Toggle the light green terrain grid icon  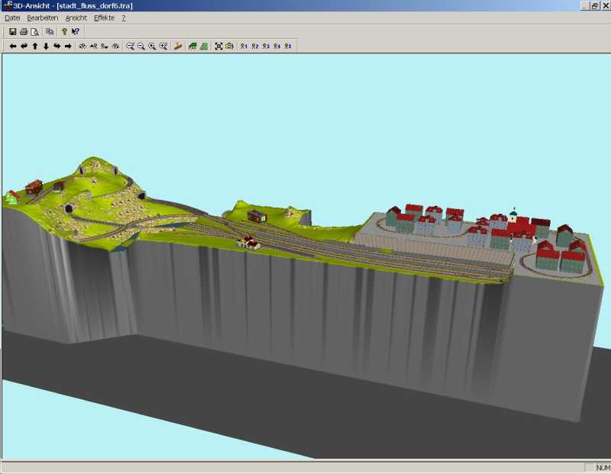pyautogui.click(x=204, y=46)
